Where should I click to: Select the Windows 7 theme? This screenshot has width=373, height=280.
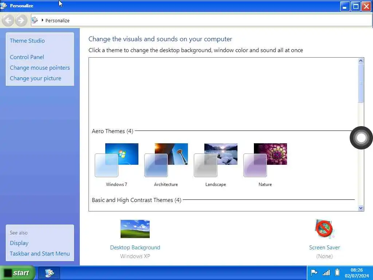click(x=117, y=165)
